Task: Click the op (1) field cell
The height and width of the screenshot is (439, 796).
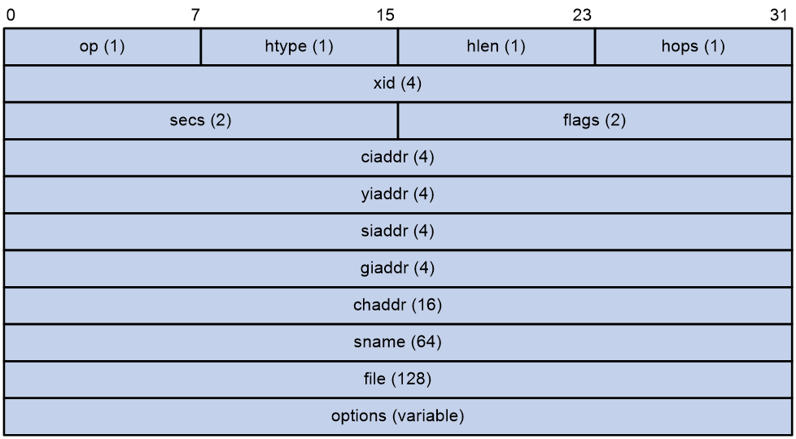Action: click(x=103, y=46)
